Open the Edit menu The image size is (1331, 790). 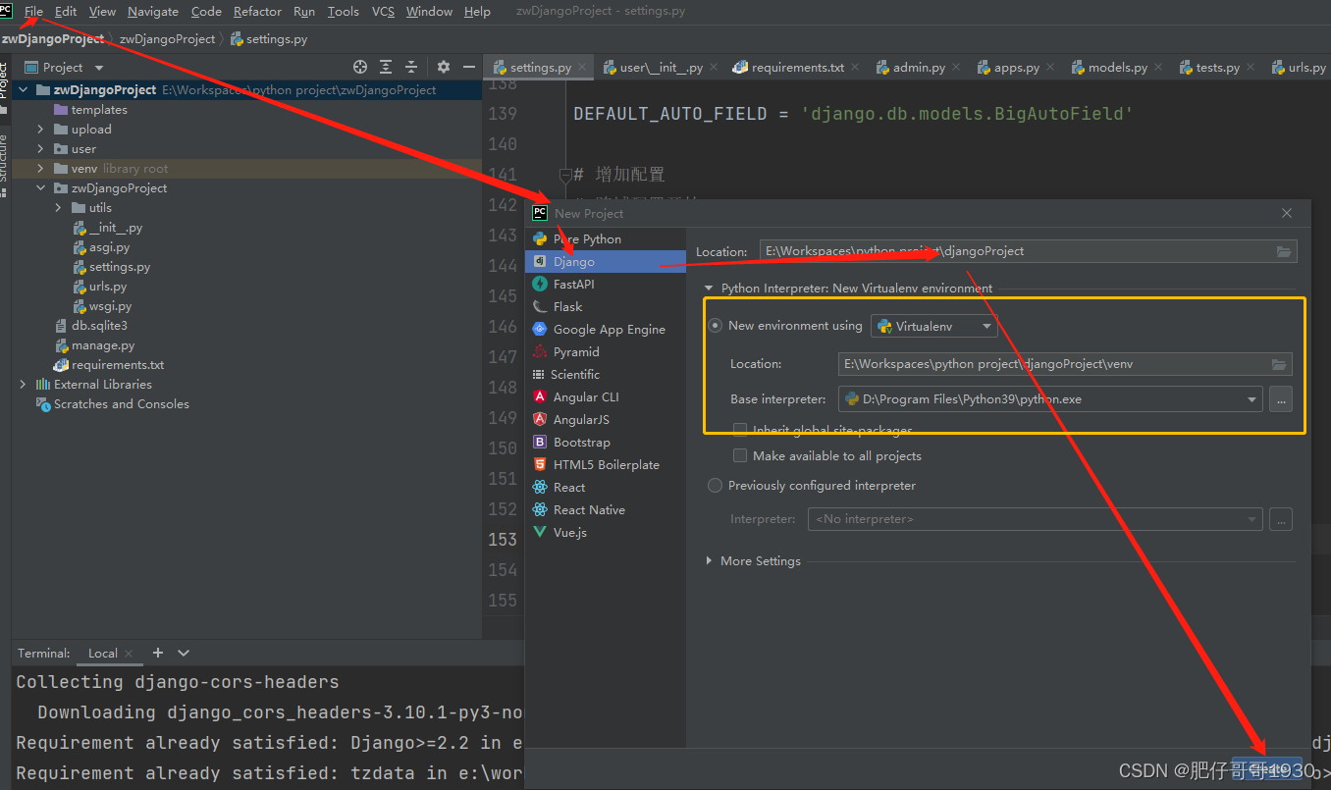point(66,12)
